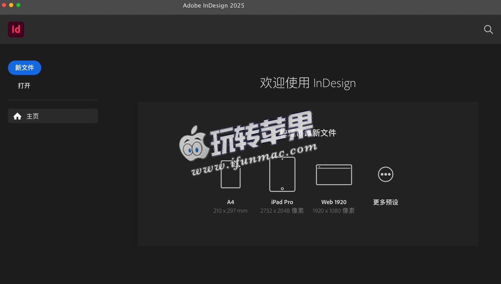501x284 pixels.
Task: Click the Web 1920 preset label
Action: coord(334,202)
